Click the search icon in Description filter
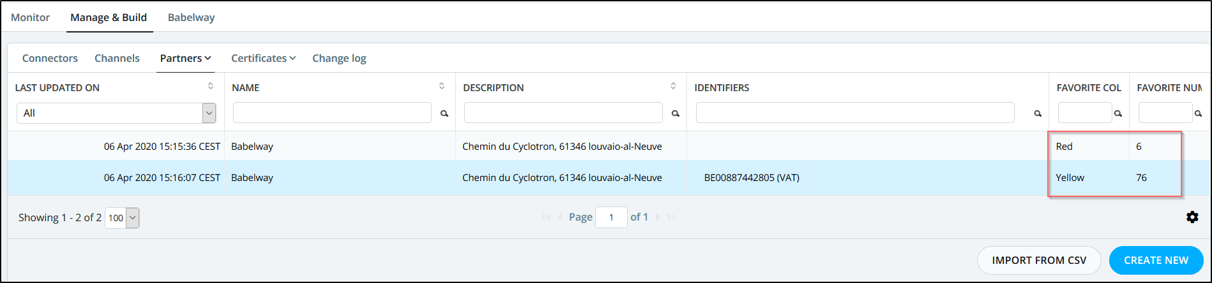1212x283 pixels. 676,113
